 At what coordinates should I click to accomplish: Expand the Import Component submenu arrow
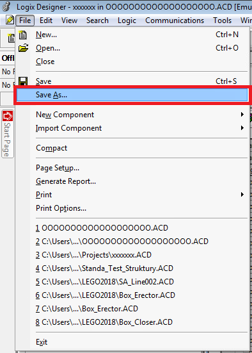point(242,128)
